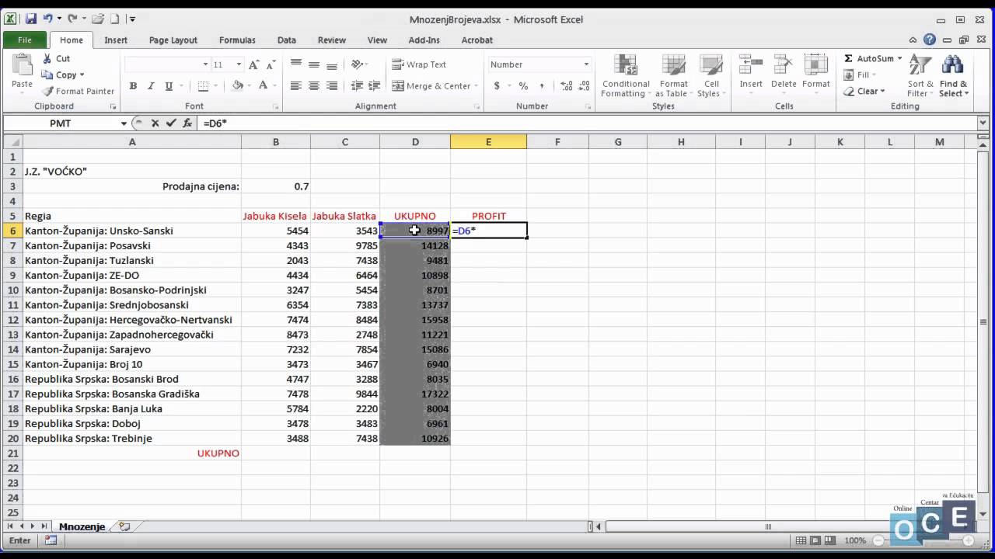Open Cell Styles gallery
Screen dimensions: 995x559
click(x=711, y=76)
